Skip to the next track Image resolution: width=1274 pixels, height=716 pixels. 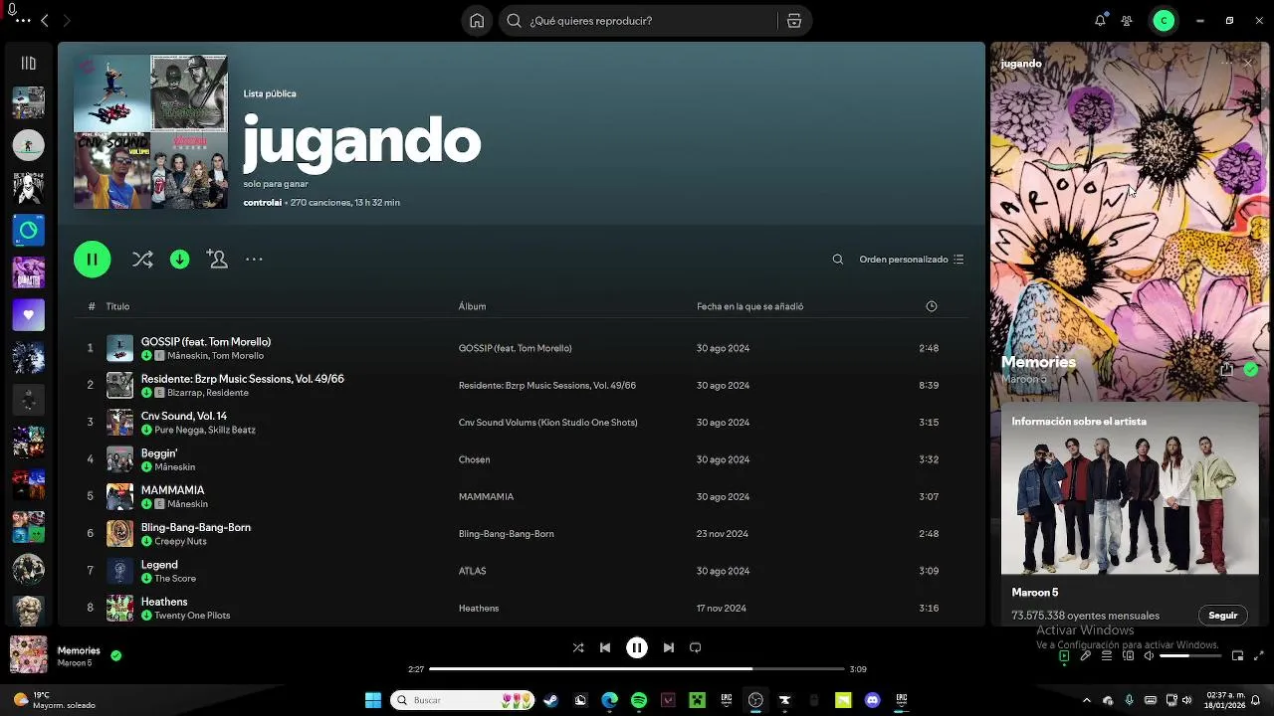(x=669, y=647)
